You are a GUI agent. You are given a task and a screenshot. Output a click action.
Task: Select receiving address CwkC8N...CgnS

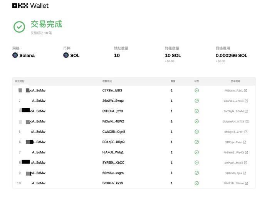pyautogui.click(x=114, y=132)
